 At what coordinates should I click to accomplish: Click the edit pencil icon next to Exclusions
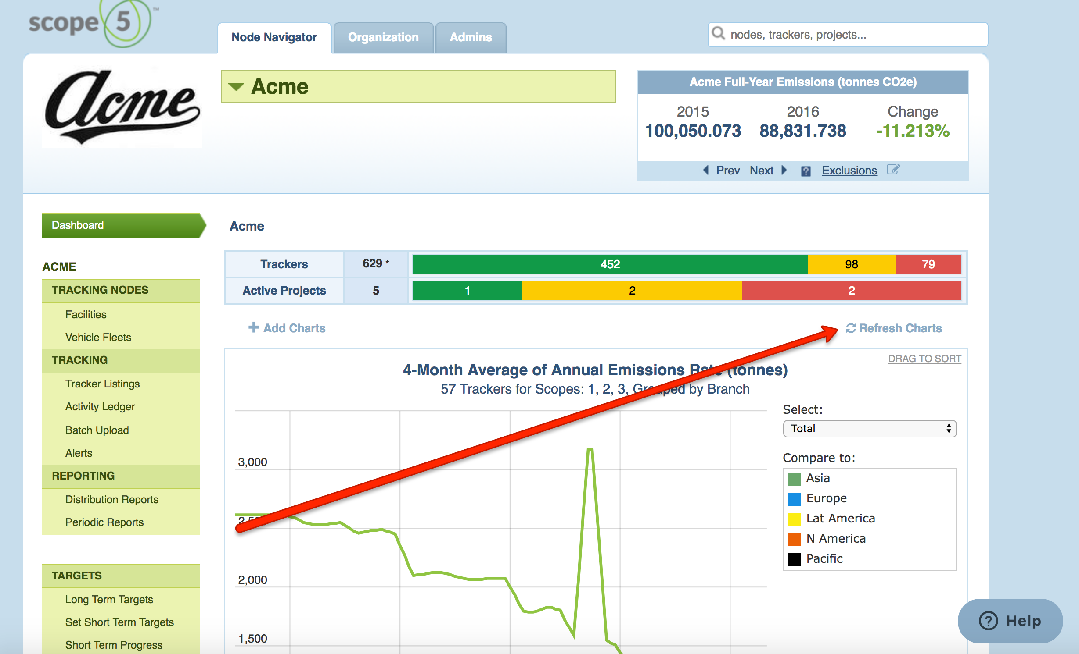tap(893, 170)
